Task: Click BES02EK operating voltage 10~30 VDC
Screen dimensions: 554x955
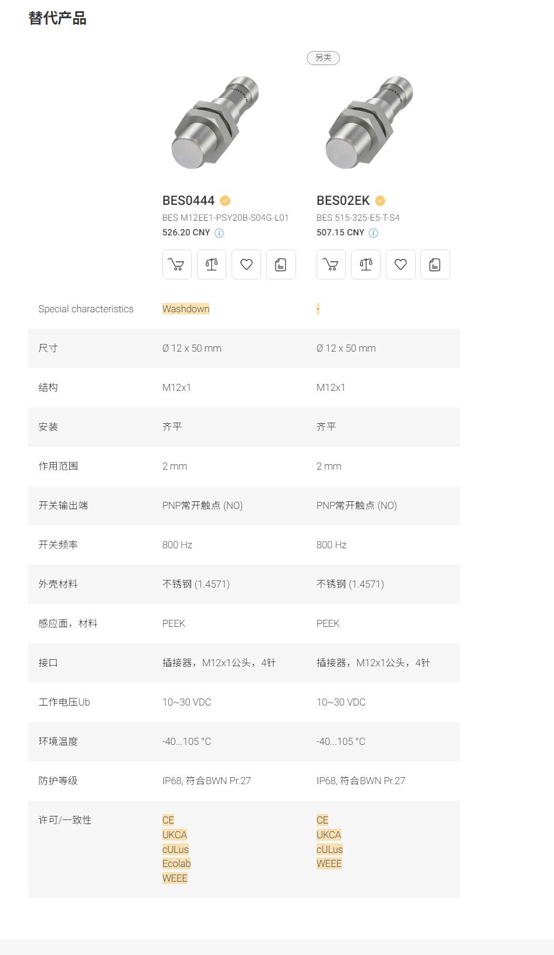Action: pyautogui.click(x=341, y=702)
